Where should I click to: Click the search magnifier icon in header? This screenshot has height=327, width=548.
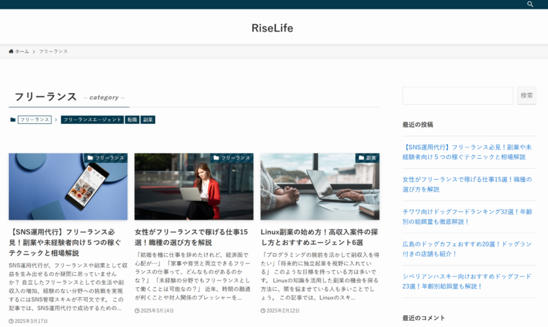pos(530,4)
